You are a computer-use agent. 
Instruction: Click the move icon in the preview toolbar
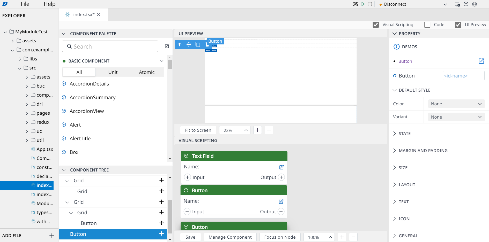[x=189, y=44]
